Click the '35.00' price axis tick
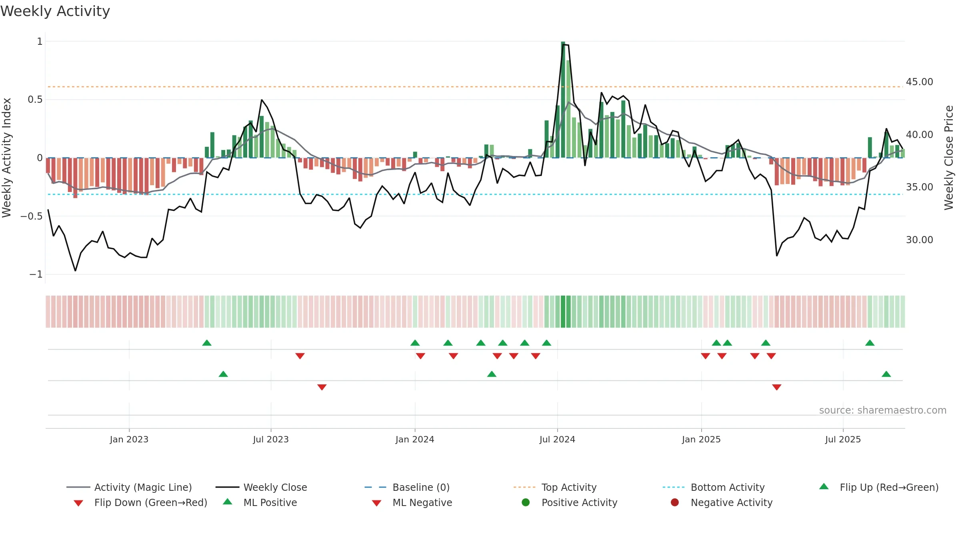The image size is (960, 540). click(920, 187)
